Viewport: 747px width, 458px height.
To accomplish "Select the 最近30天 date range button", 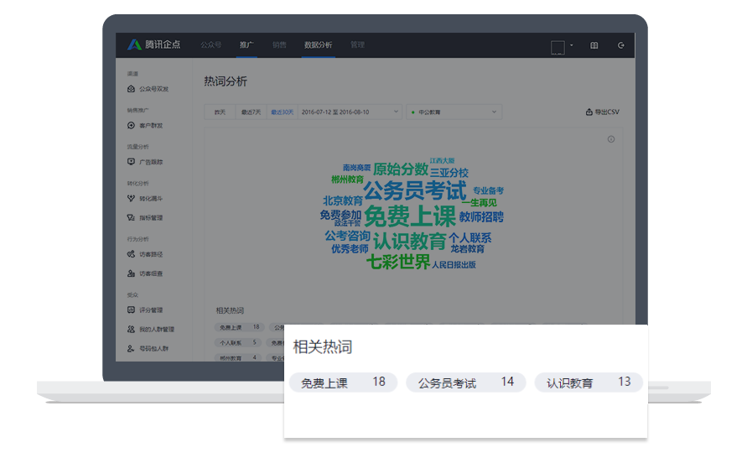I will (x=282, y=112).
